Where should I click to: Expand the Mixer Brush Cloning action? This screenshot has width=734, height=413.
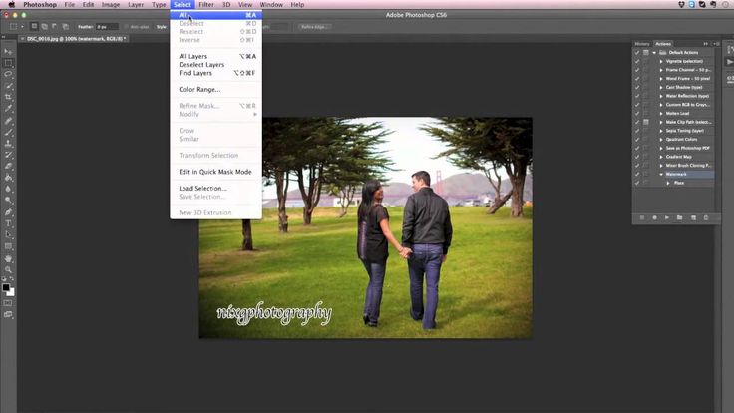tap(661, 166)
